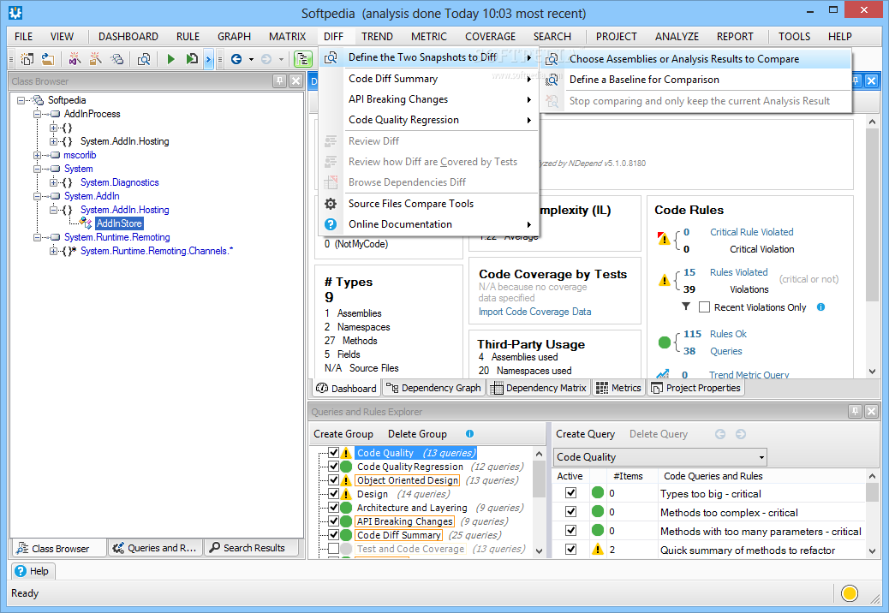Screen dimensions: 889x613
Task: Click the Create Query button
Action: [x=585, y=434]
